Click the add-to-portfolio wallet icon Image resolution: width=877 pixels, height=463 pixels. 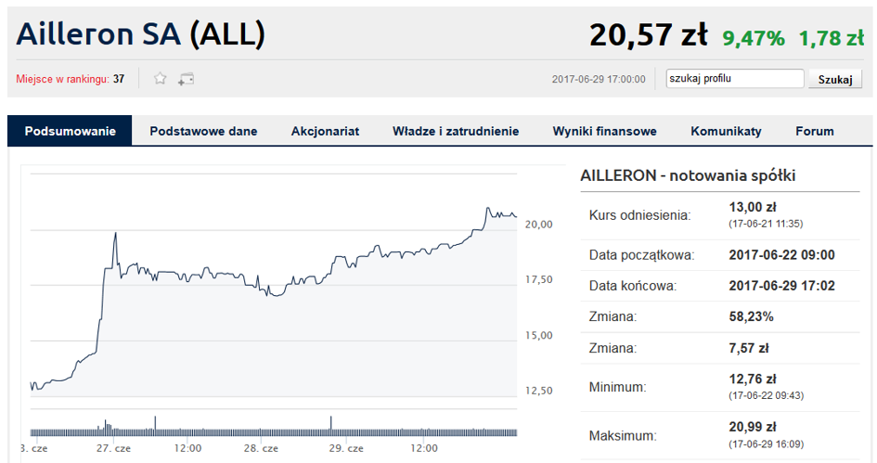click(186, 79)
